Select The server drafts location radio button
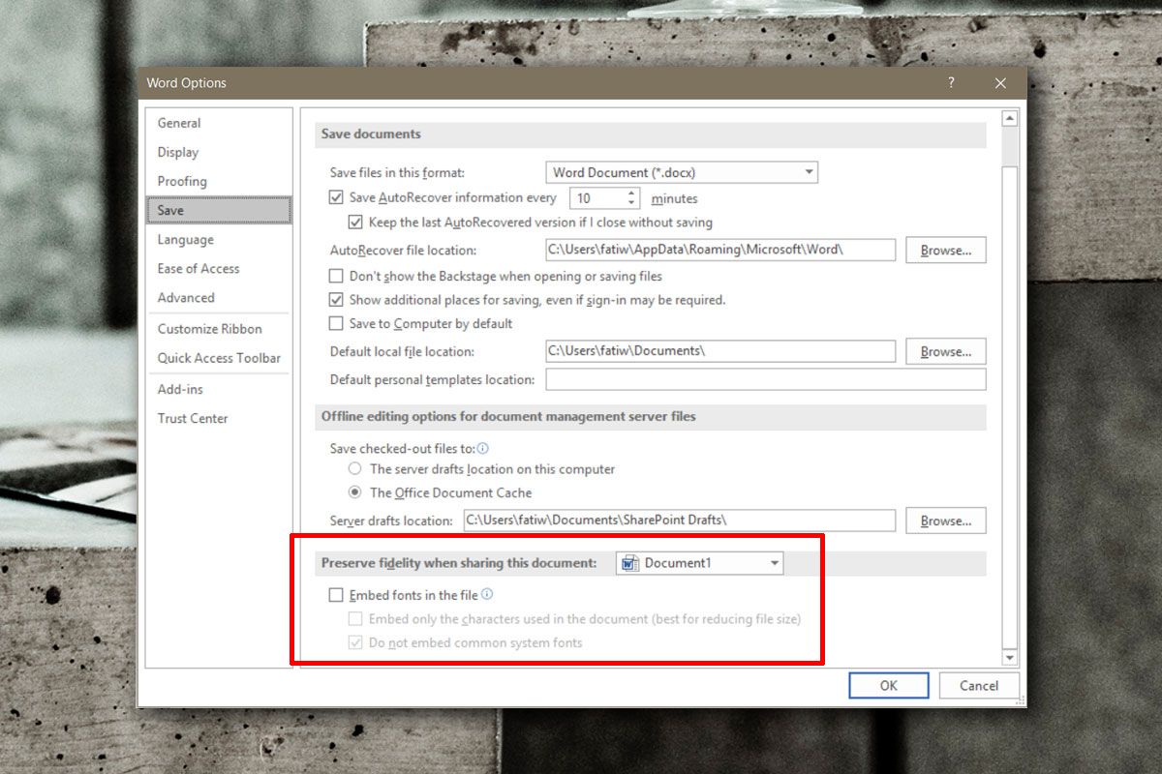The height and width of the screenshot is (774, 1162). tap(355, 469)
